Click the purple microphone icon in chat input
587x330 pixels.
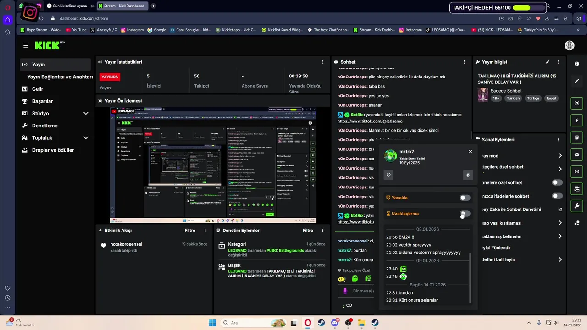(345, 291)
